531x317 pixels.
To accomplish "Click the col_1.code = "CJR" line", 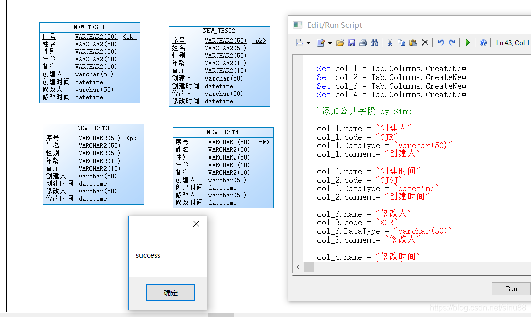I will pos(357,137).
